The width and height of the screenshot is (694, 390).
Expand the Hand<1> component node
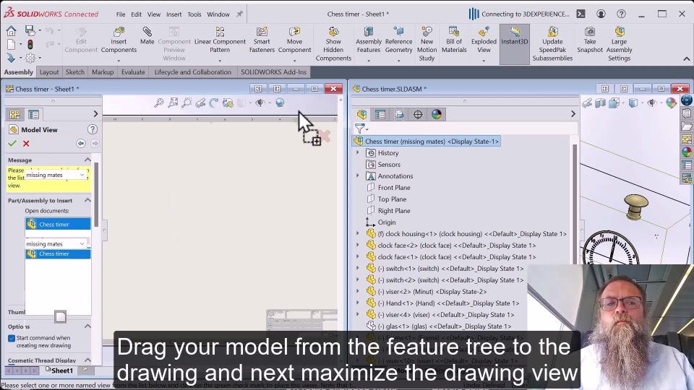click(x=358, y=303)
